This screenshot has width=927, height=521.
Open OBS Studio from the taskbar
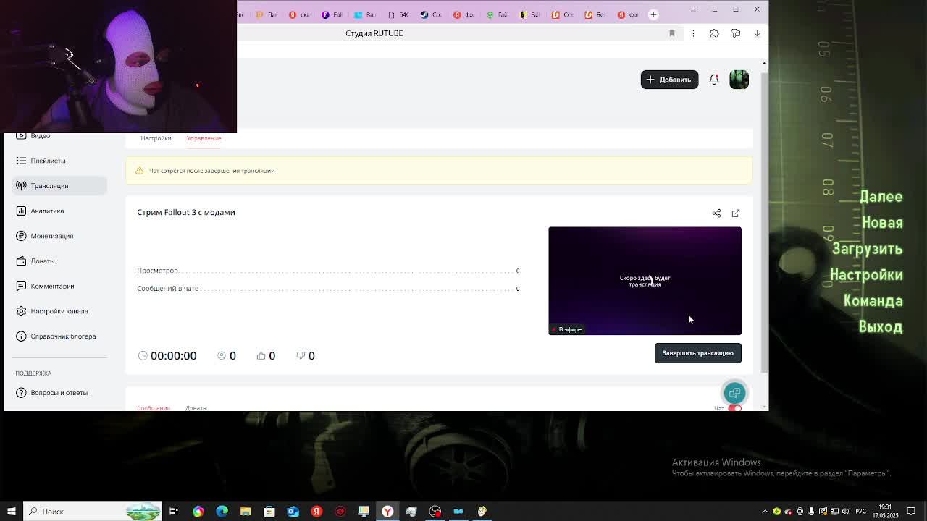coord(435,512)
